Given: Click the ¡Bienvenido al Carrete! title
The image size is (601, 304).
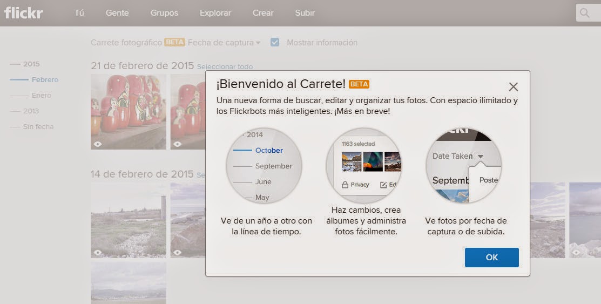Looking at the screenshot, I should tap(281, 84).
